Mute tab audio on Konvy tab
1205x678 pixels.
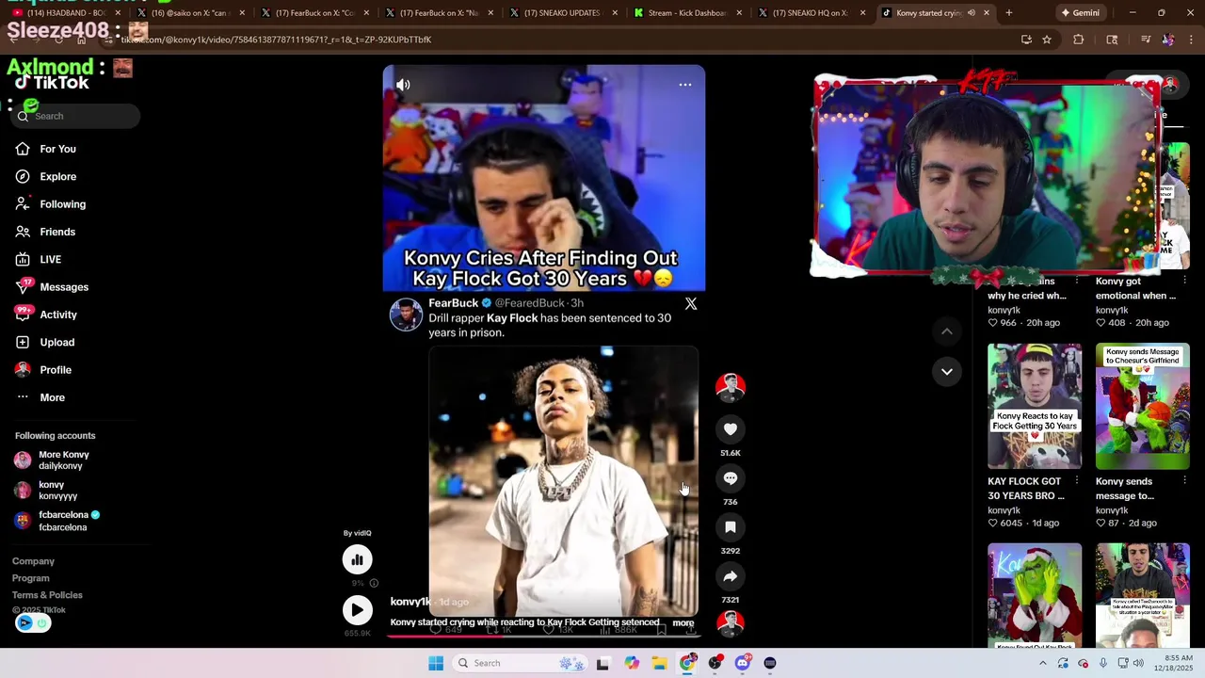coord(971,13)
